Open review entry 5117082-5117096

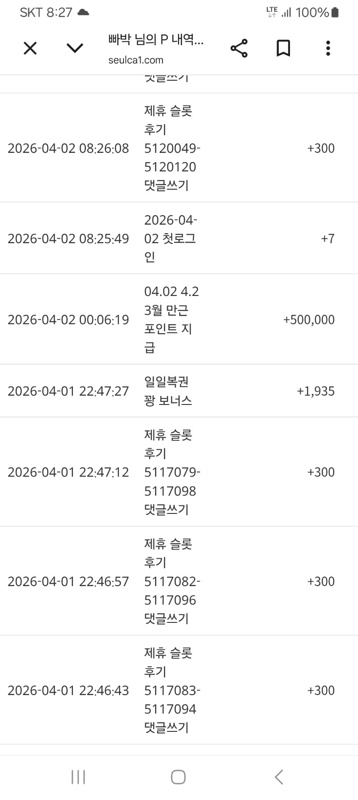[172, 581]
